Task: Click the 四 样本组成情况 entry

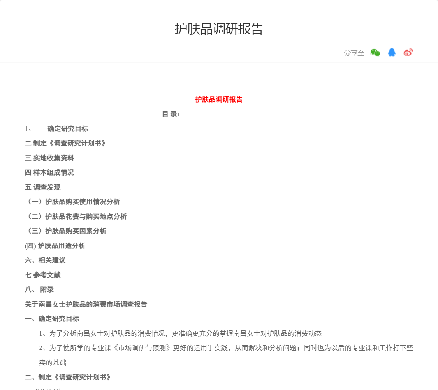Action: pos(49,172)
